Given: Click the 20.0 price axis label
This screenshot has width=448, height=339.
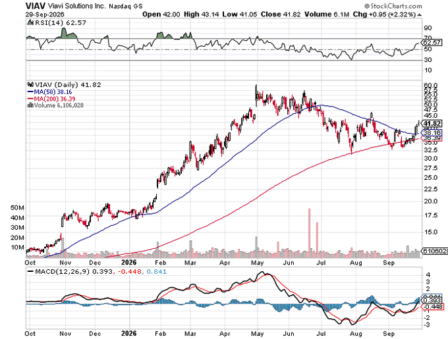Looking at the screenshot, I should (431, 201).
